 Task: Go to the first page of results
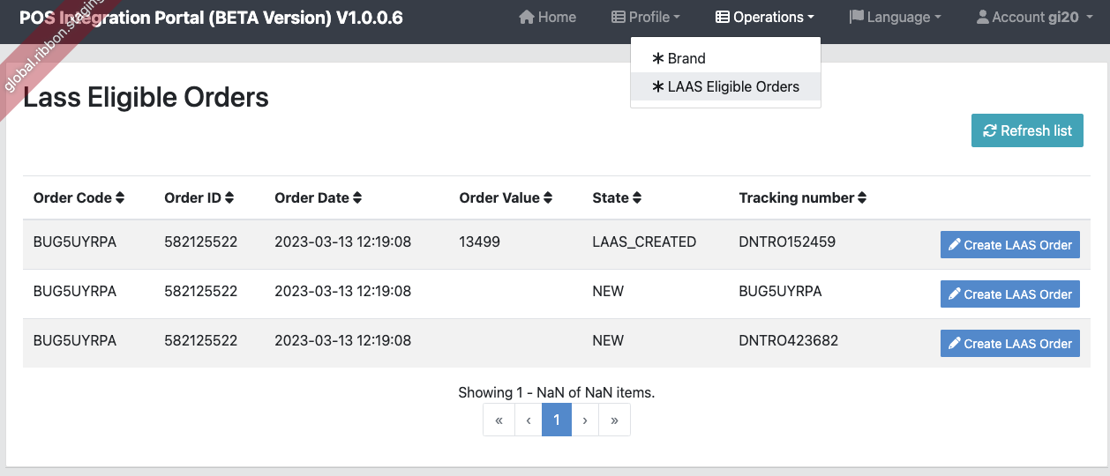tap(499, 420)
